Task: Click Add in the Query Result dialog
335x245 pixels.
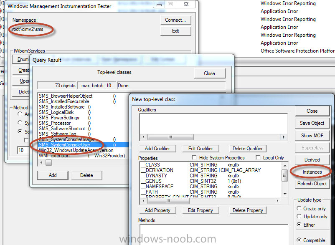Action: pos(53,175)
